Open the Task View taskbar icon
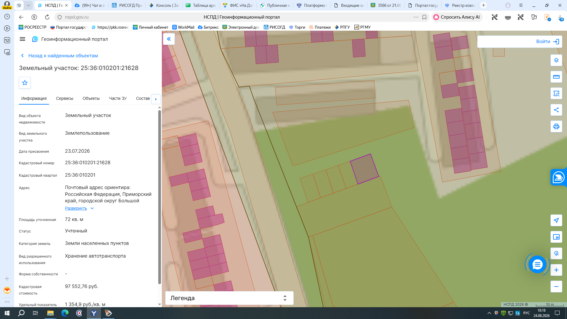The width and height of the screenshot is (567, 319). 35,313
